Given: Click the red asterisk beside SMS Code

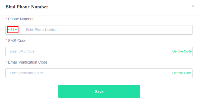Looking at the screenshot, I should click(6, 40).
